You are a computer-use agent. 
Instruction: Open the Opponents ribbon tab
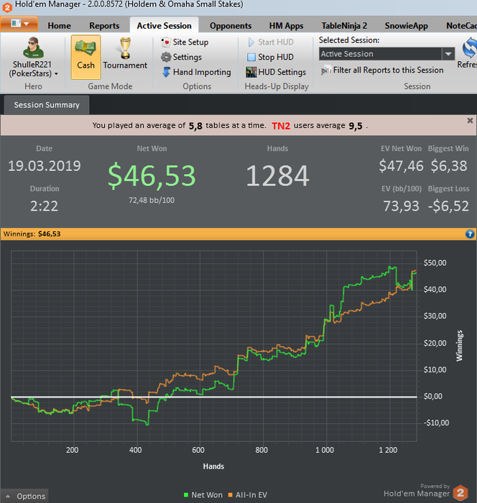[231, 26]
